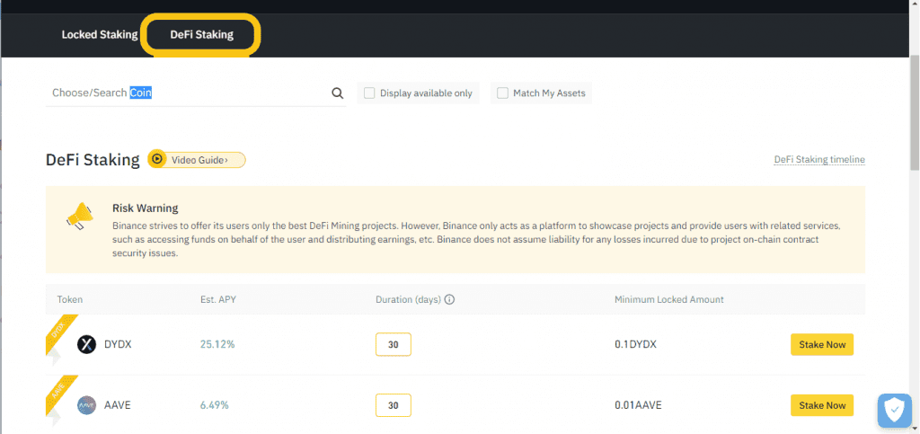Click the Token column header
This screenshot has width=920, height=434.
(x=70, y=299)
